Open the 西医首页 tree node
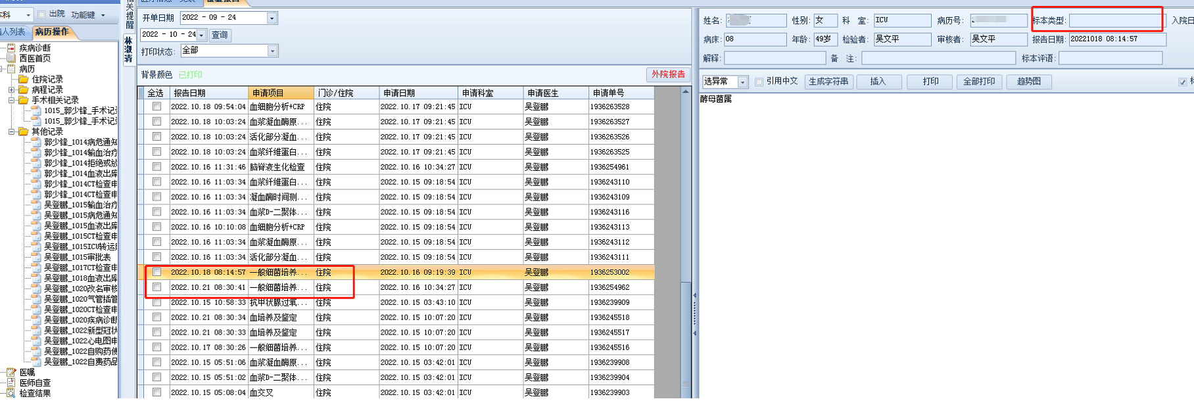Viewport: 1194px width, 420px height. tap(34, 58)
